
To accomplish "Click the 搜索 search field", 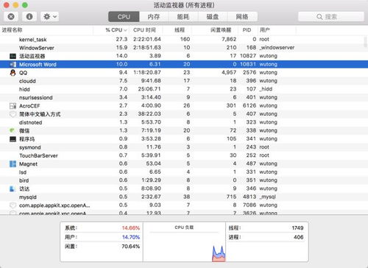I will 331,17.
